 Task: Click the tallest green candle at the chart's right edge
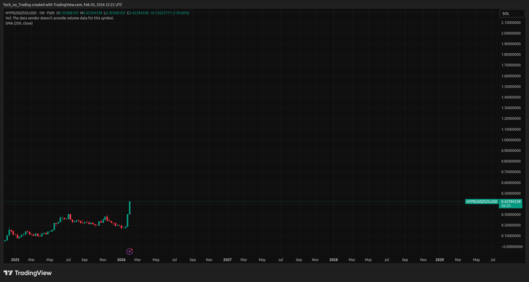click(130, 208)
